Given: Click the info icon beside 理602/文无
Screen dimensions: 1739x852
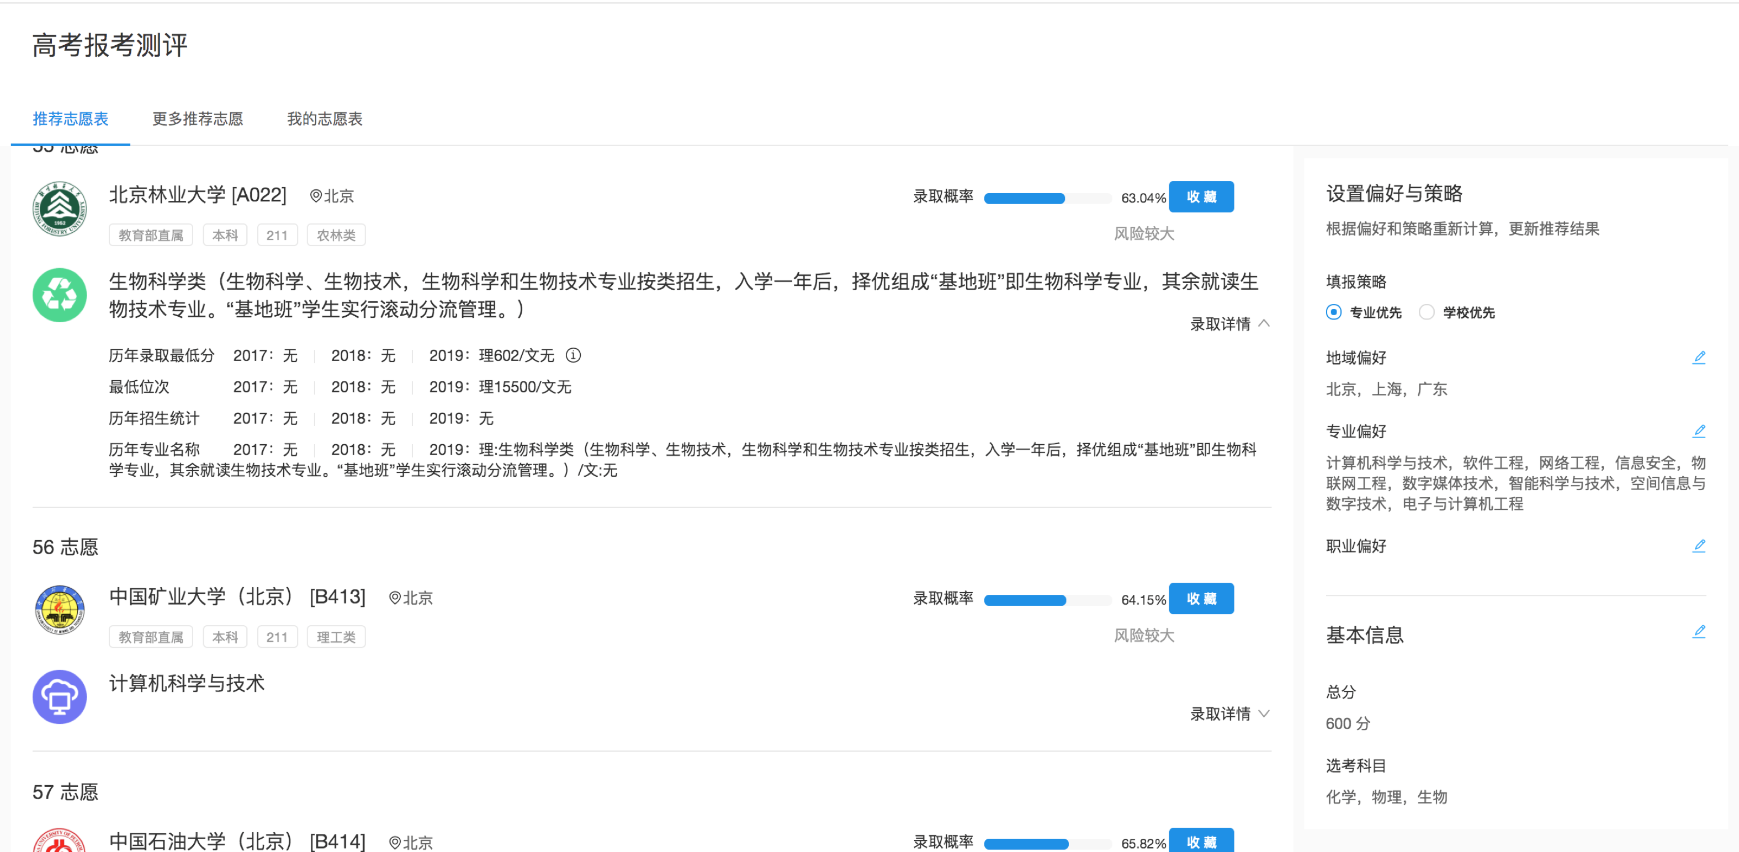Looking at the screenshot, I should pyautogui.click(x=573, y=355).
